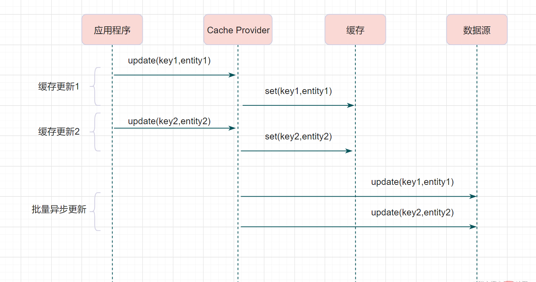
Task: Click the 缓存更新1 label
Action: pyautogui.click(x=59, y=86)
